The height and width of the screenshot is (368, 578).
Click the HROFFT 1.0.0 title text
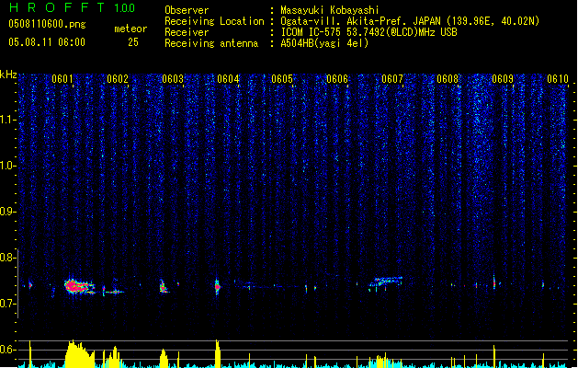pyautogui.click(x=73, y=7)
